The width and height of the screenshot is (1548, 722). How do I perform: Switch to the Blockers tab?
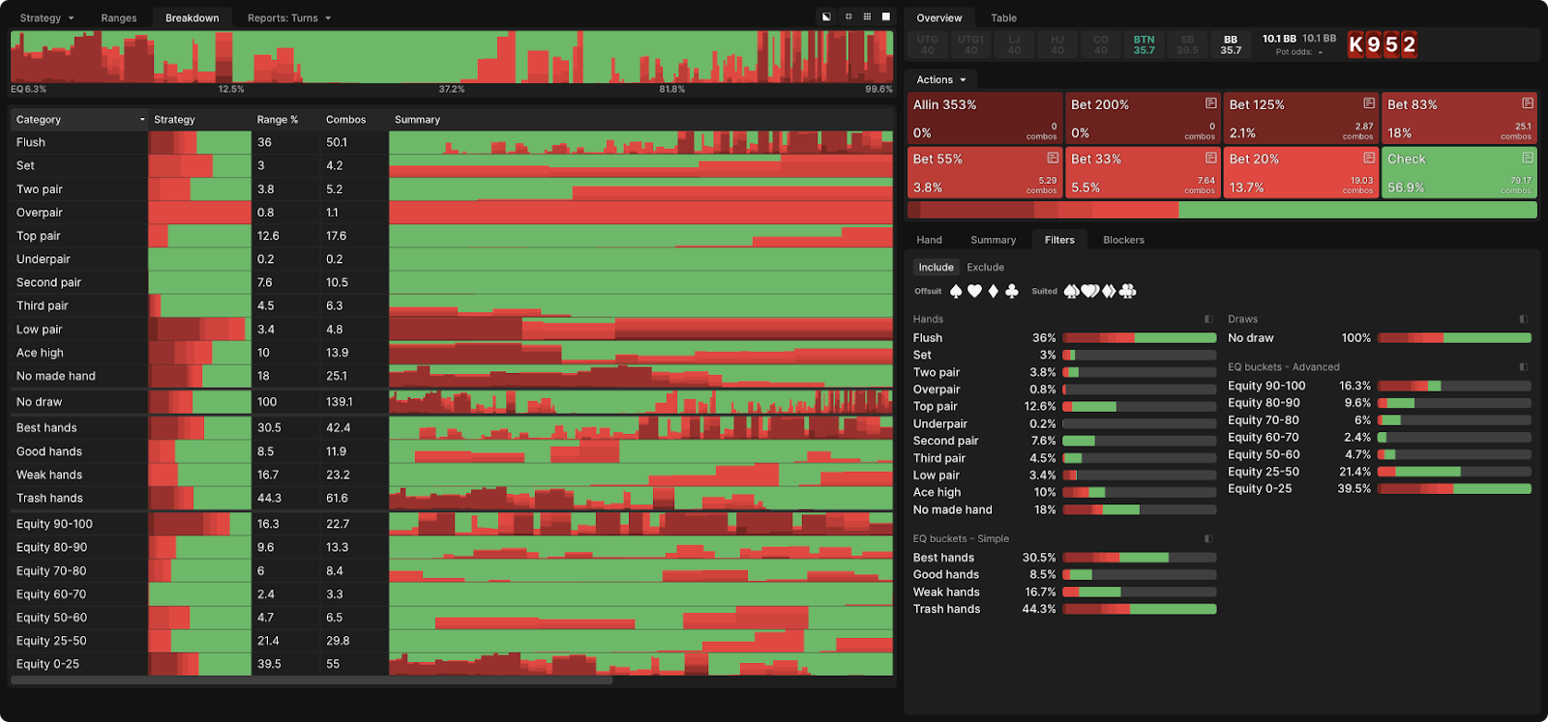pos(1123,240)
